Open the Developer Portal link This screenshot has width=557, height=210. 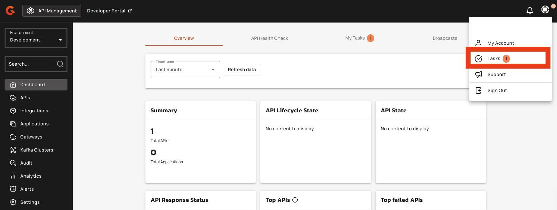[109, 11]
